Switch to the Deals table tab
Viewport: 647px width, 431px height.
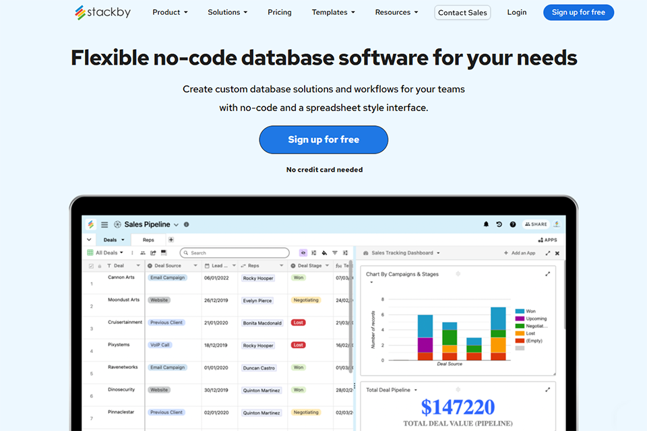point(113,240)
